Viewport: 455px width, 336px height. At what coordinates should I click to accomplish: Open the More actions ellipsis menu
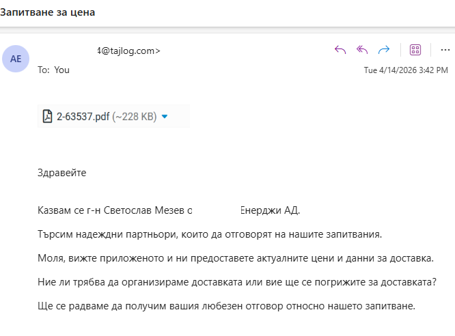[445, 50]
